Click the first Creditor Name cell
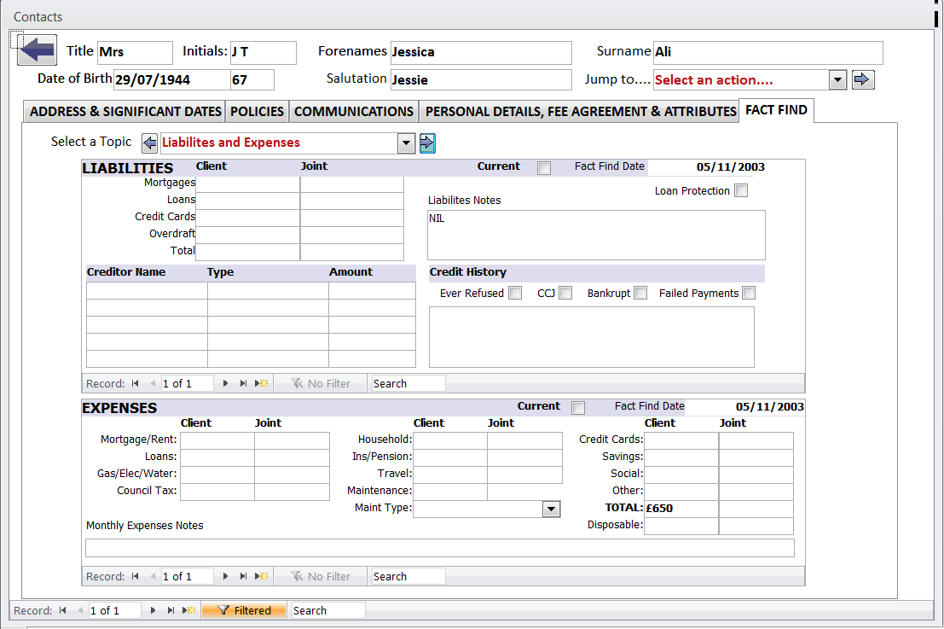Image resolution: width=944 pixels, height=629 pixels. point(147,291)
